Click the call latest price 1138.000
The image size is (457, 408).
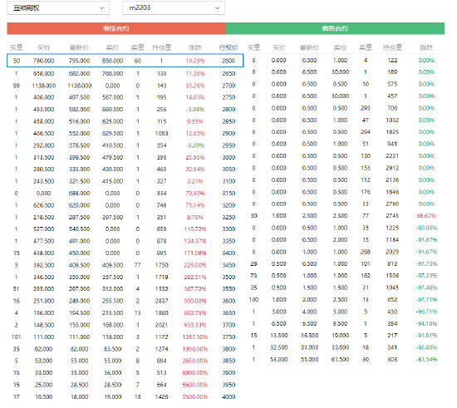[79, 86]
